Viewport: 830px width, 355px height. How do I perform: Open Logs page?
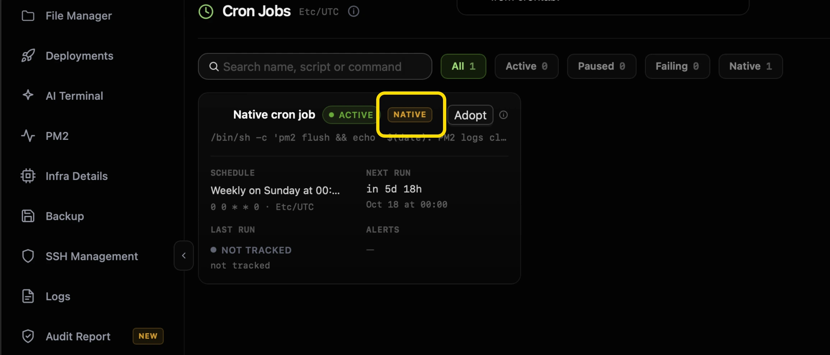58,297
